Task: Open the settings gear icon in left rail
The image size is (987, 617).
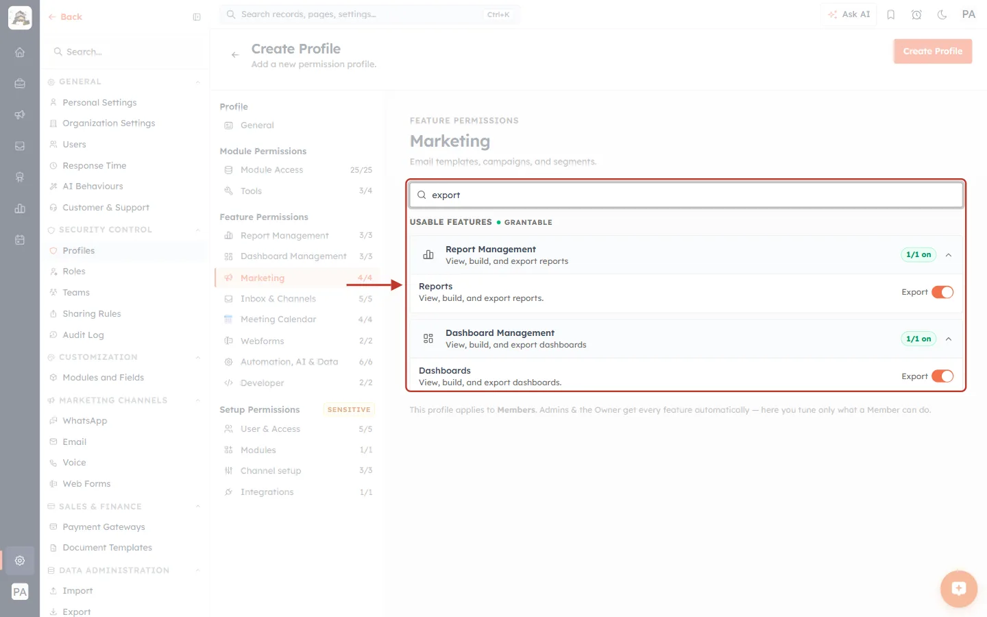Action: 20,560
